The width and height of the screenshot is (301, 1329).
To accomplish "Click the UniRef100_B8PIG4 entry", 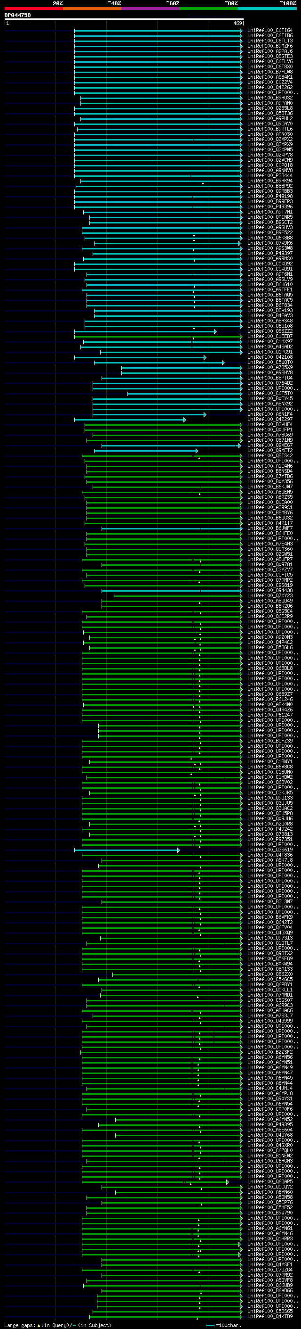I will click(x=269, y=378).
